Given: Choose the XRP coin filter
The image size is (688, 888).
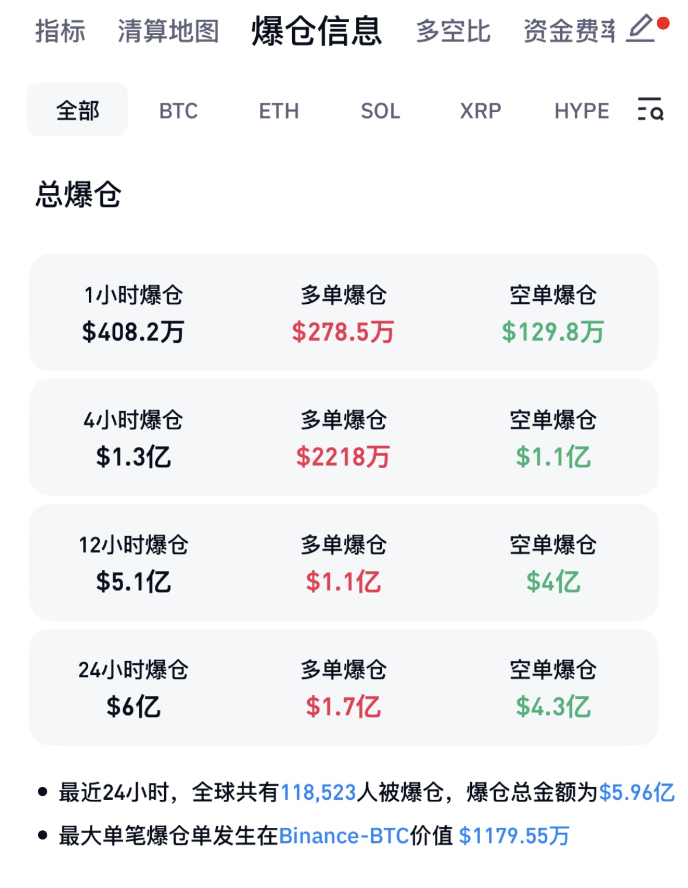Looking at the screenshot, I should [480, 110].
